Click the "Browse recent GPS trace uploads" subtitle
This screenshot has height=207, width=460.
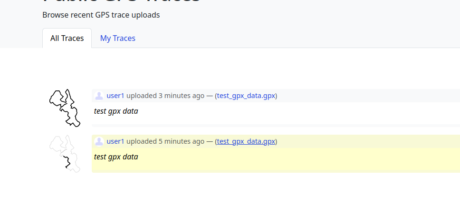(101, 15)
